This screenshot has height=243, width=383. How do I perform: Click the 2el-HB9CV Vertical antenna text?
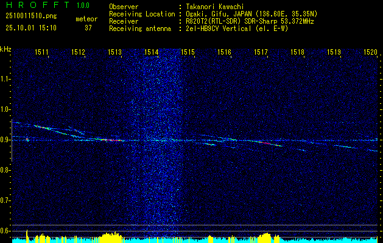pyautogui.click(x=237, y=29)
